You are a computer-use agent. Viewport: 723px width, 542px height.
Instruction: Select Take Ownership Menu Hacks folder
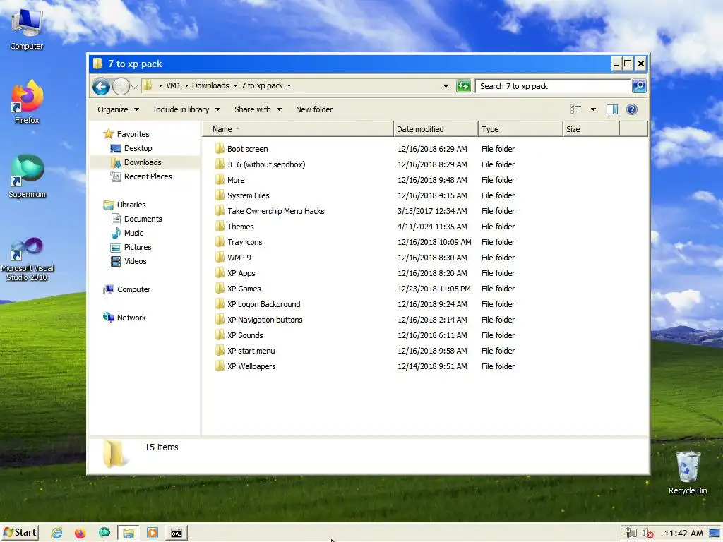pos(276,211)
